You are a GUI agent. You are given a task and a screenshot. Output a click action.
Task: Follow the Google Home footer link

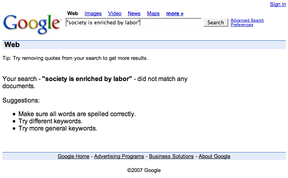73,156
